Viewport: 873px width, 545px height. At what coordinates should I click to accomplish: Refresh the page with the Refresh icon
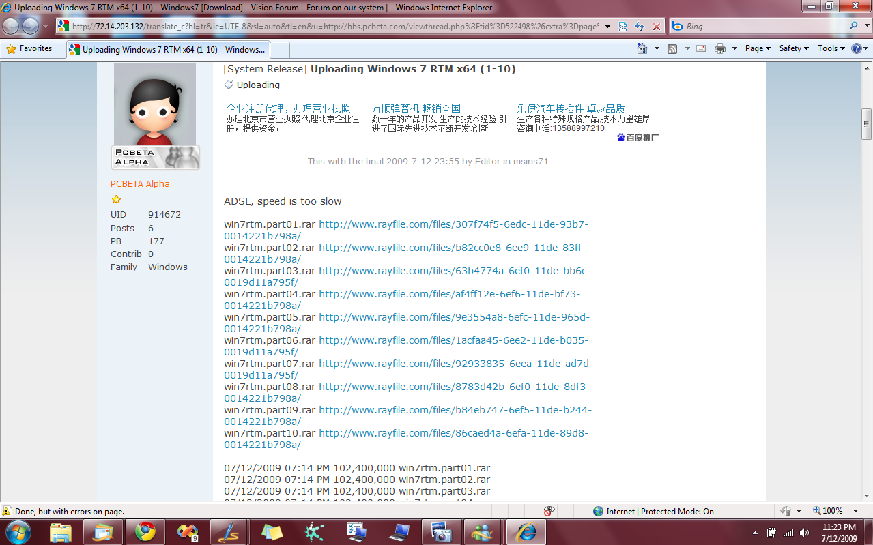(640, 27)
